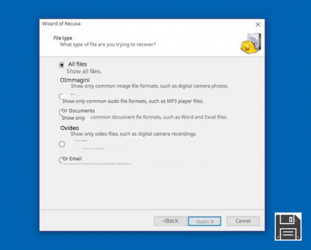311x250 pixels.
Task: Select the unlabeled round radio button below the video description
Action: (62, 144)
